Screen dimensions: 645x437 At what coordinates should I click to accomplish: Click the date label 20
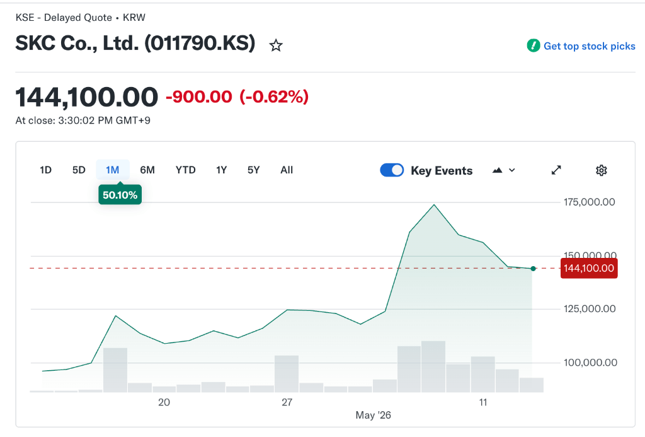(x=164, y=402)
